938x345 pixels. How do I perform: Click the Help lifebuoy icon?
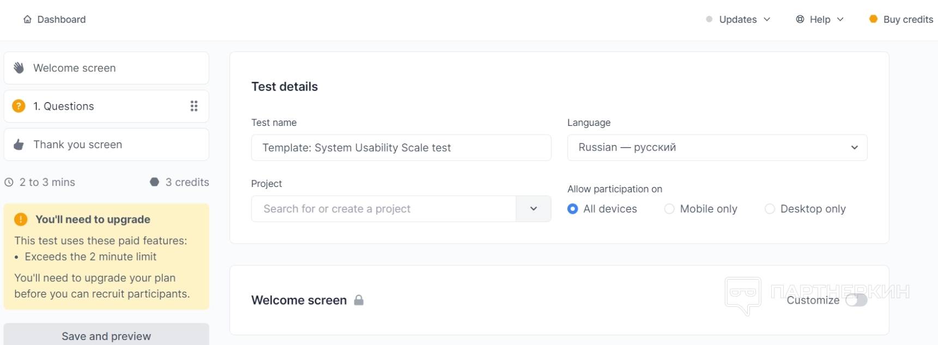(x=800, y=20)
